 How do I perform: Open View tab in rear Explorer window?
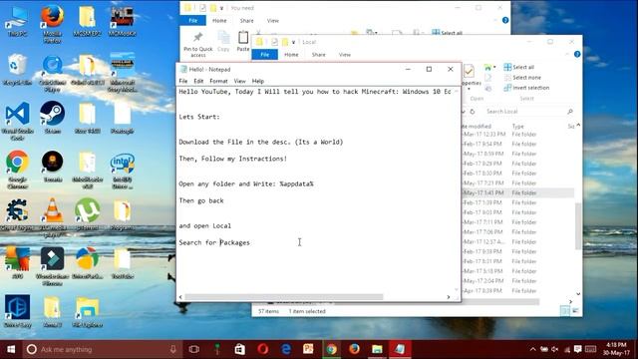click(x=272, y=21)
